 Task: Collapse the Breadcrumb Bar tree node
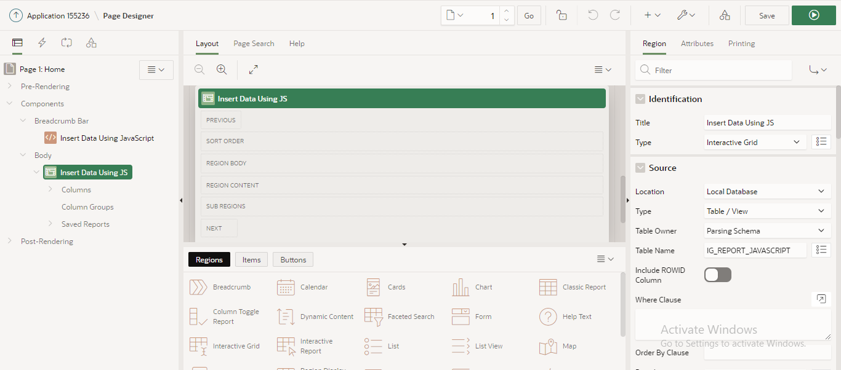(x=23, y=120)
